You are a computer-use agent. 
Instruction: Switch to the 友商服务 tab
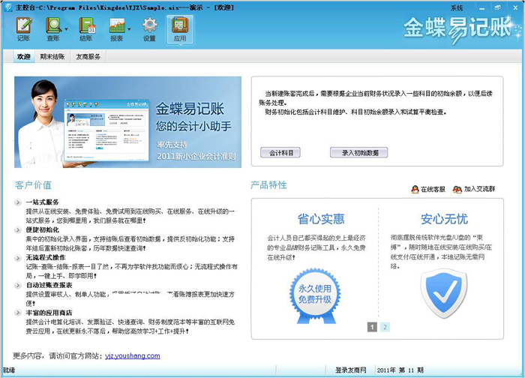pyautogui.click(x=88, y=56)
